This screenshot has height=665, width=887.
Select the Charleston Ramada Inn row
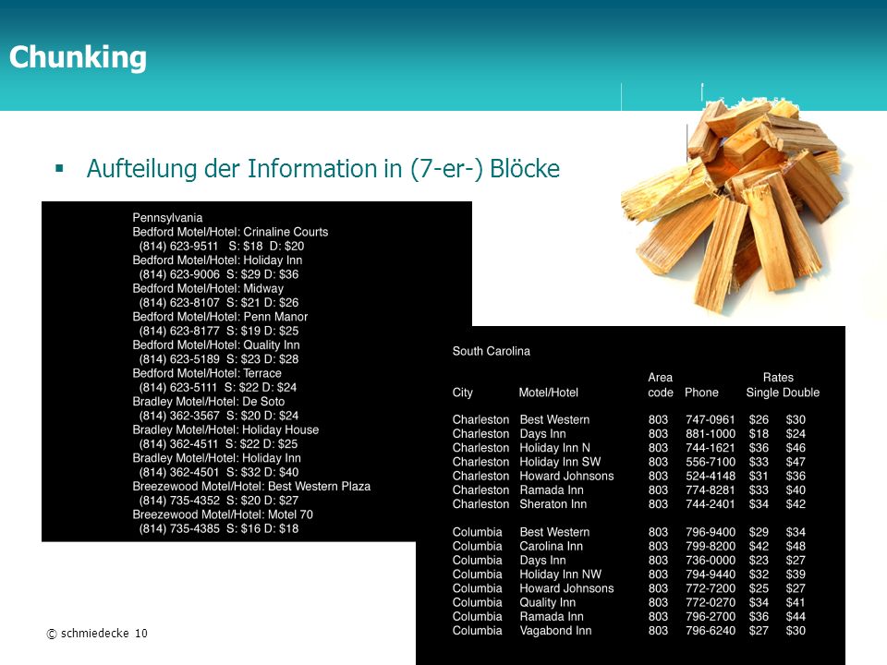(x=629, y=490)
